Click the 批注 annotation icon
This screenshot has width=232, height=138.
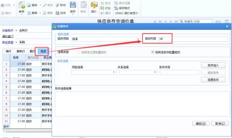102,3
